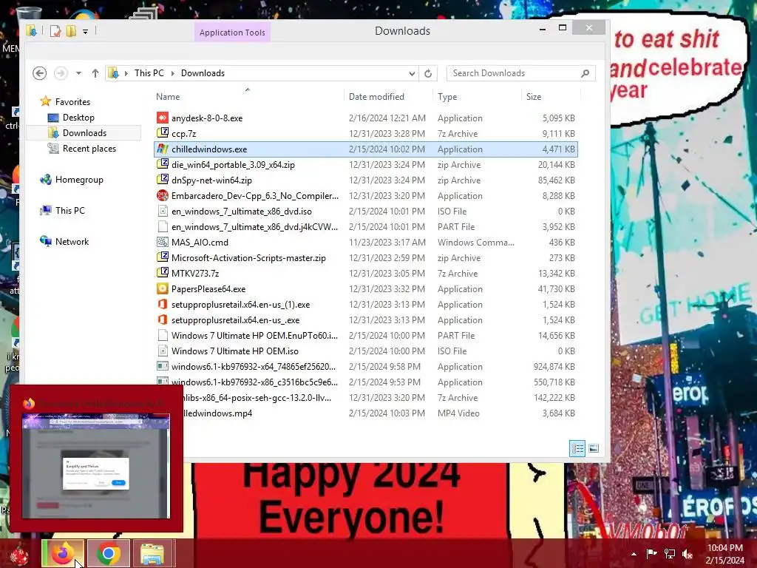Open Action Center flag icon in tray

[x=652, y=553]
